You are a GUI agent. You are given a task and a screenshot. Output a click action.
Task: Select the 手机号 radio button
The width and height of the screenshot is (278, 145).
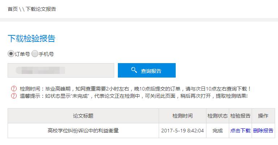click(35, 54)
